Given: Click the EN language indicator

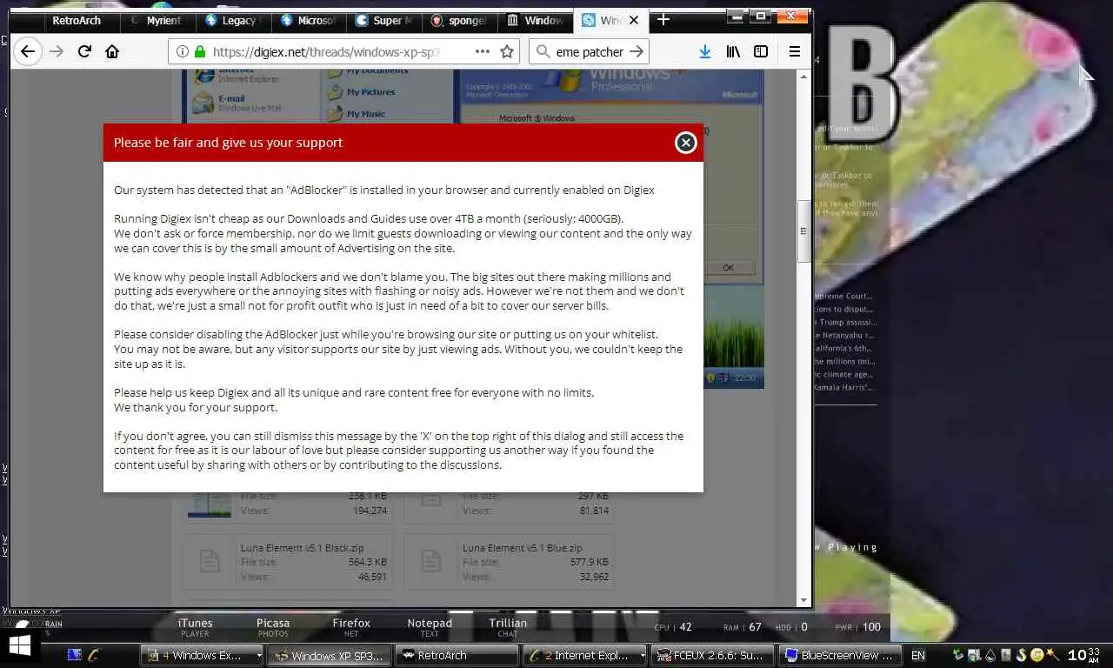Looking at the screenshot, I should tap(917, 655).
